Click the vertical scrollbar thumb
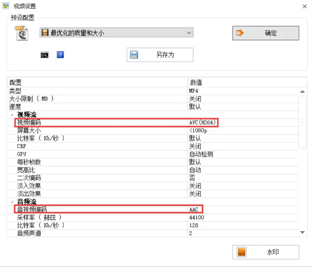312x267 pixels. 303,122
